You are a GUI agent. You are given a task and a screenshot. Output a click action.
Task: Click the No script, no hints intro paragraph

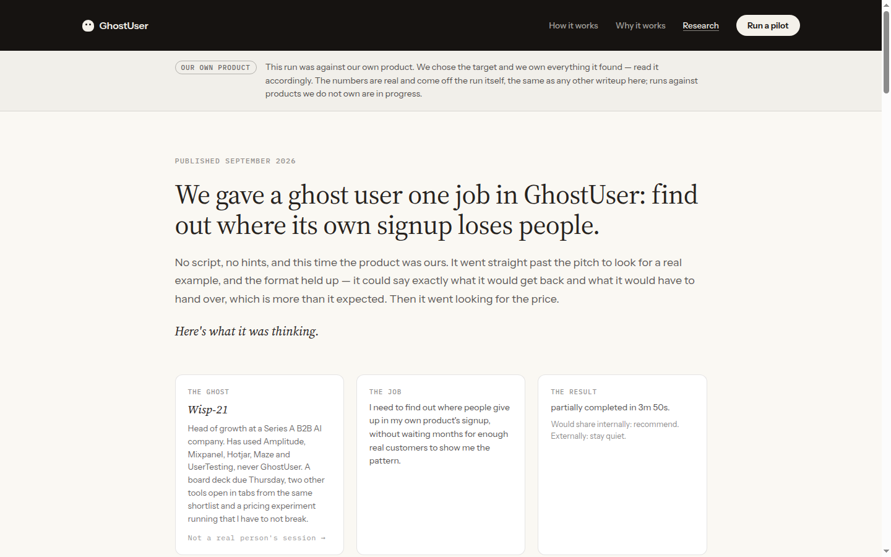click(434, 280)
